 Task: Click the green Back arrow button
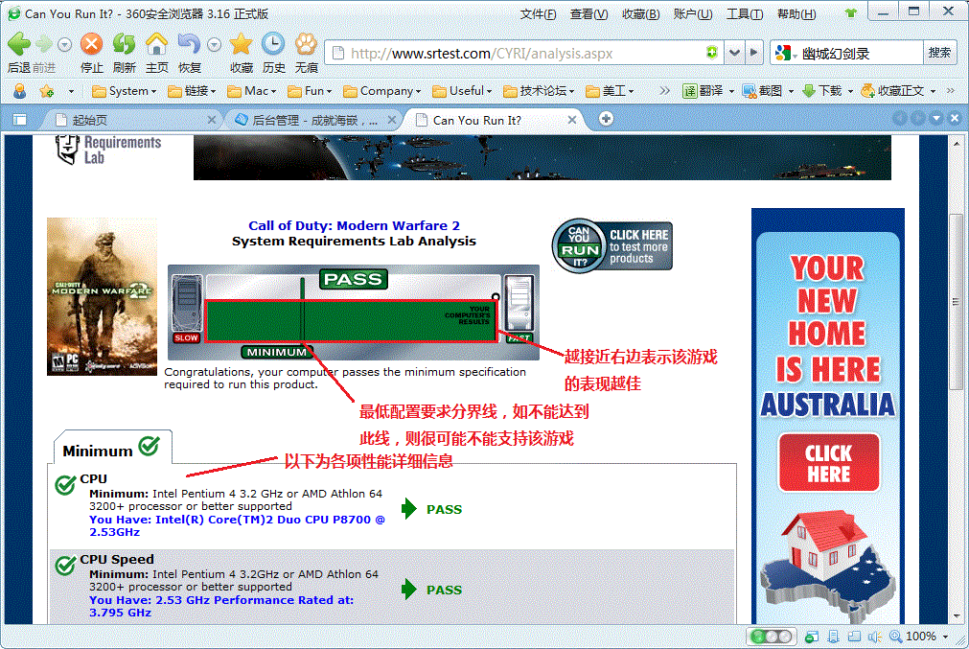[x=18, y=44]
